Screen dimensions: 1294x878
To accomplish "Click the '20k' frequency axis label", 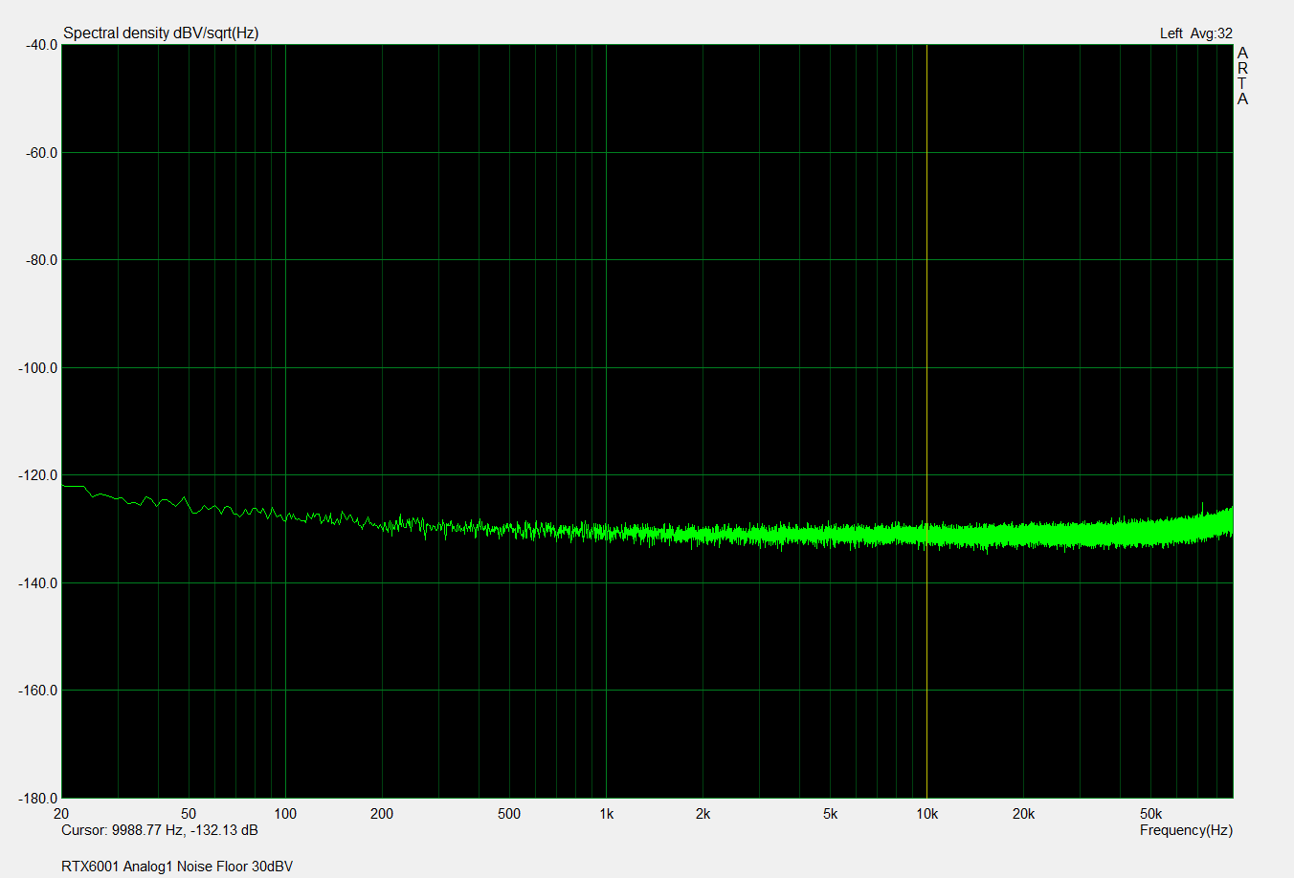I will [x=1023, y=814].
